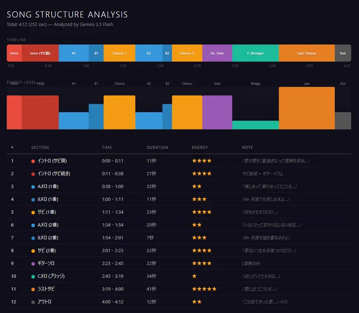Select the C (Bridge) timeline segment
The width and height of the screenshot is (359, 313).
pyautogui.click(x=256, y=53)
